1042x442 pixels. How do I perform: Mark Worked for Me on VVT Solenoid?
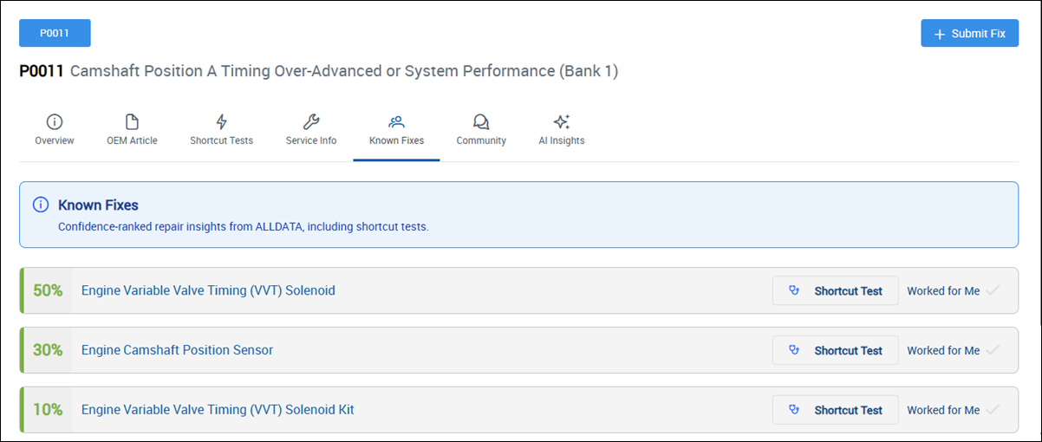point(953,291)
